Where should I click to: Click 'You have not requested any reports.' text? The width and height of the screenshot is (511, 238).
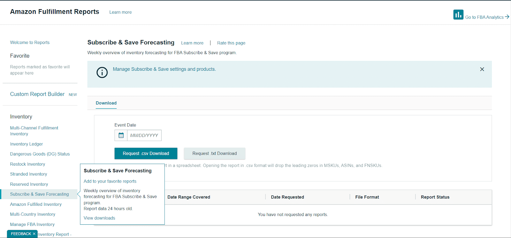[x=293, y=214]
